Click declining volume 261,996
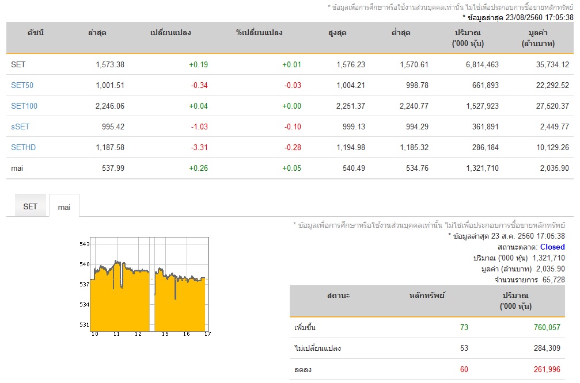Screen dimensions: 580x383 [x=547, y=369]
